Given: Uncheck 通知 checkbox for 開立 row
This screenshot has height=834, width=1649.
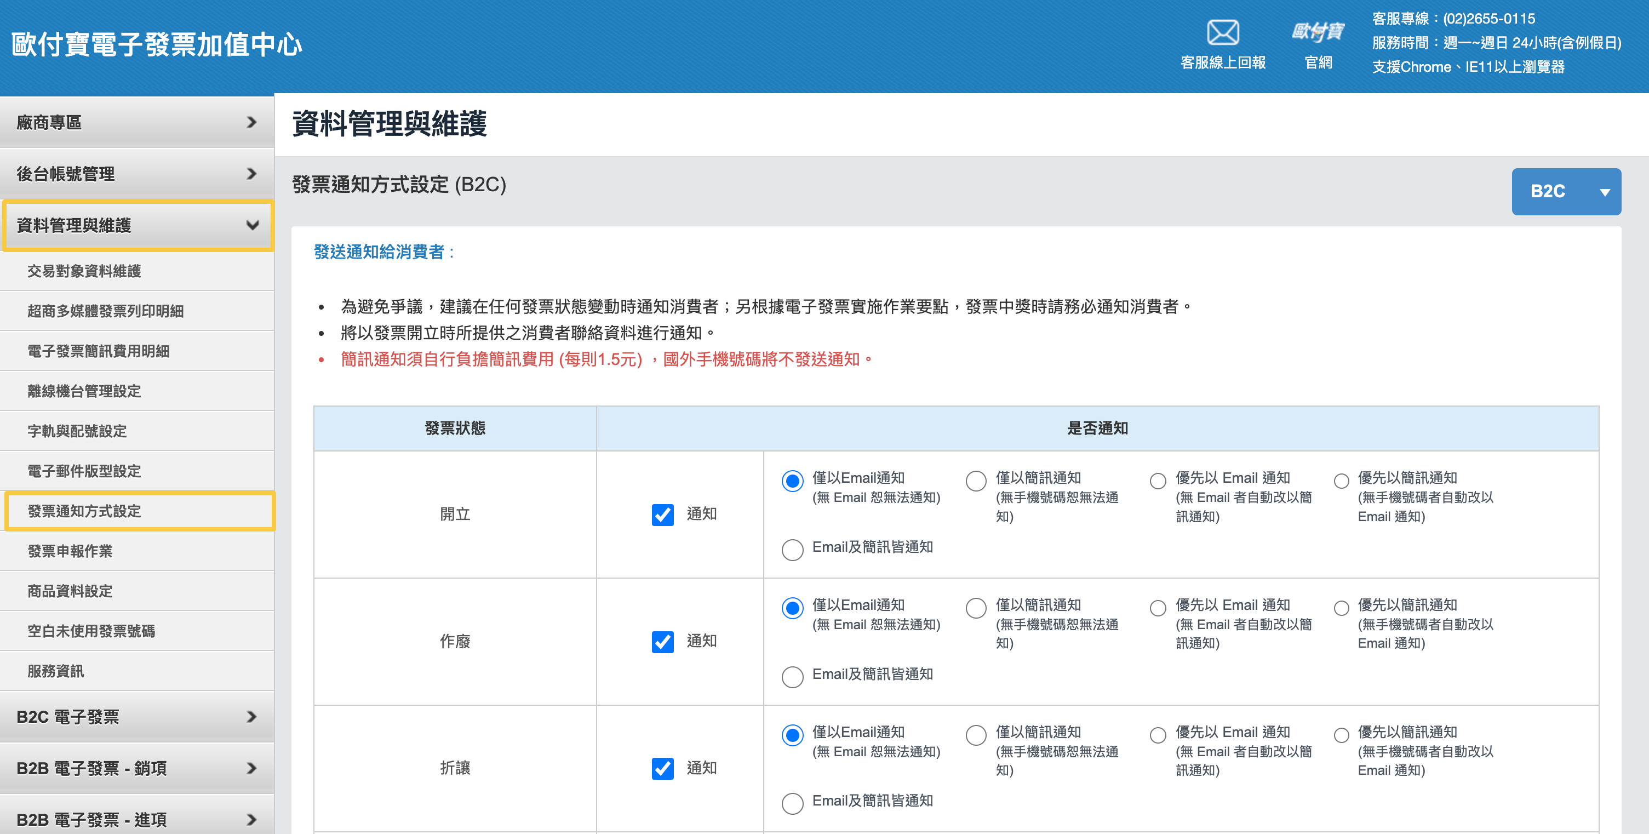Looking at the screenshot, I should (x=662, y=515).
